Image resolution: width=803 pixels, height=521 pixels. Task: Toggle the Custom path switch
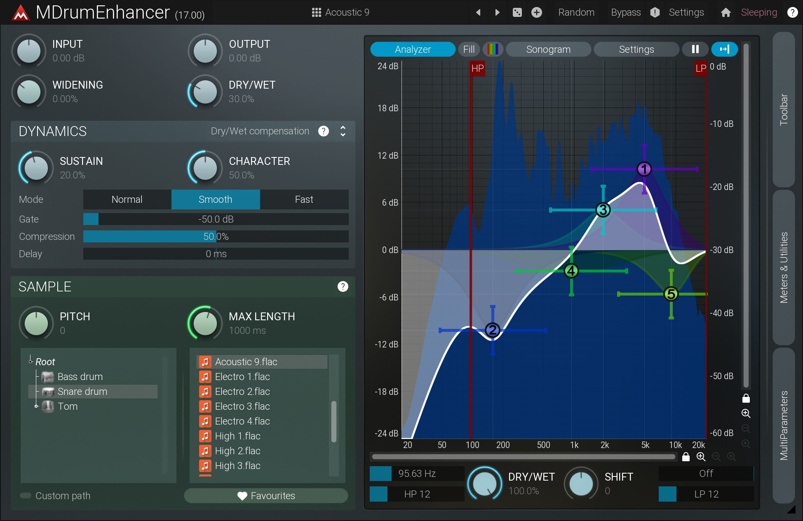[x=26, y=495]
